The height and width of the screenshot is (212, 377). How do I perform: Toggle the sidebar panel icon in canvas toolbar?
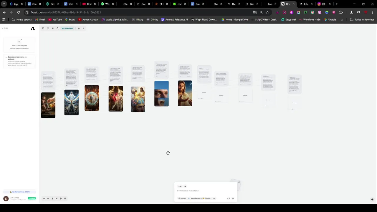(x=43, y=28)
